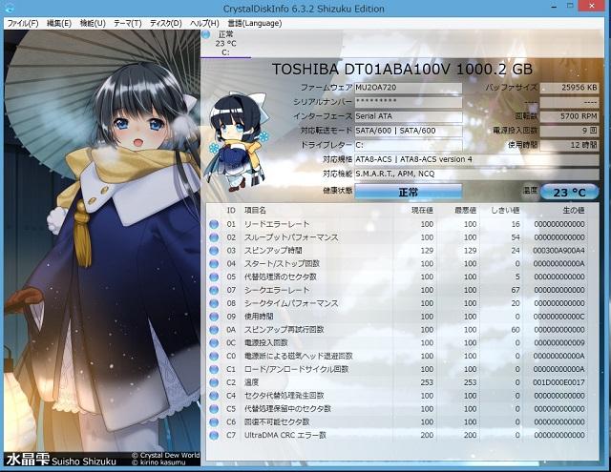Open the 編集(E) menu
611x472 pixels.
pos(59,23)
